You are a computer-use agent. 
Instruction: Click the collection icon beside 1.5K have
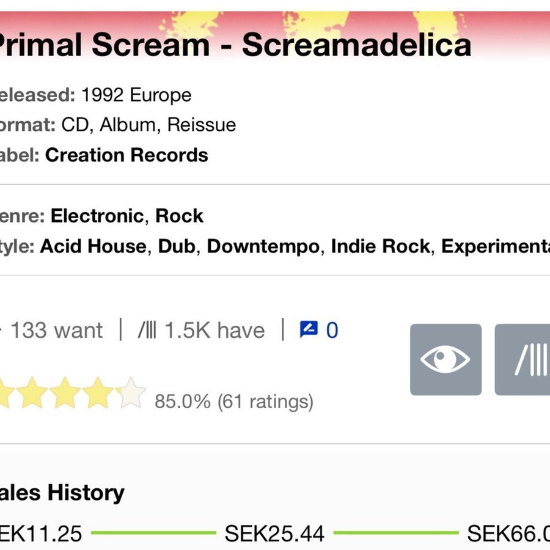coord(147,331)
